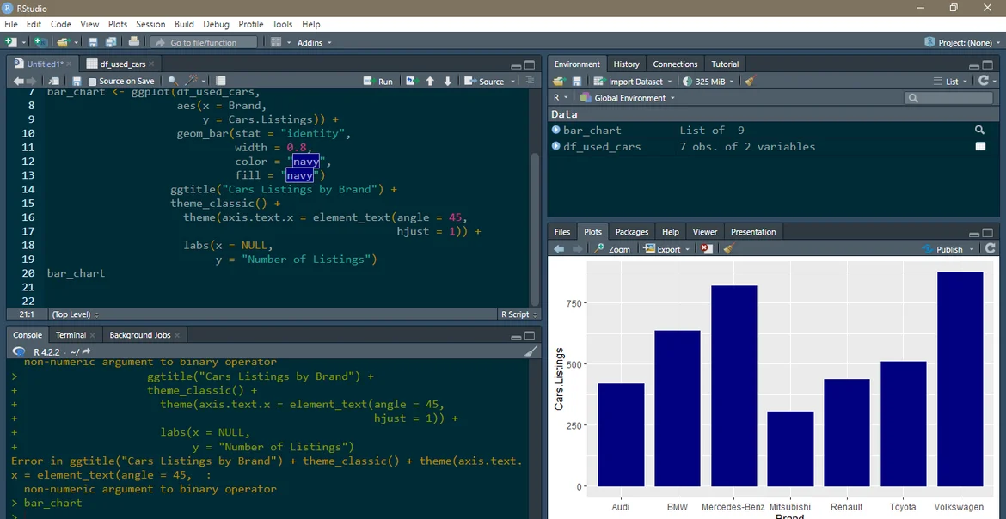Toggle the df_used_cars expand arrow

(556, 147)
